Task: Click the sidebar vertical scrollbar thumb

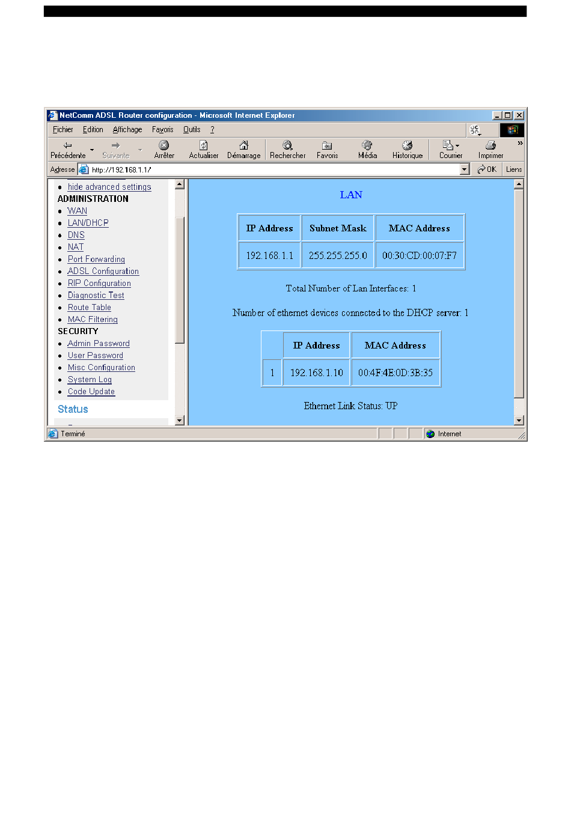Action: (x=180, y=281)
